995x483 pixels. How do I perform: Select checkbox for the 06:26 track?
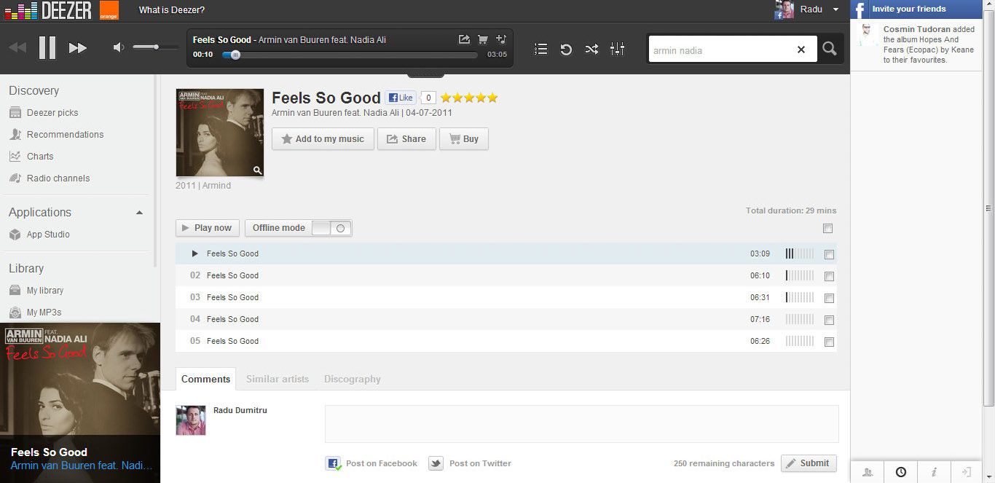point(829,342)
